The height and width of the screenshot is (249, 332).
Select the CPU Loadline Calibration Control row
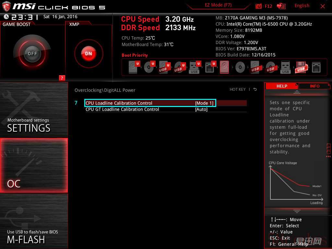pyautogui.click(x=166, y=103)
